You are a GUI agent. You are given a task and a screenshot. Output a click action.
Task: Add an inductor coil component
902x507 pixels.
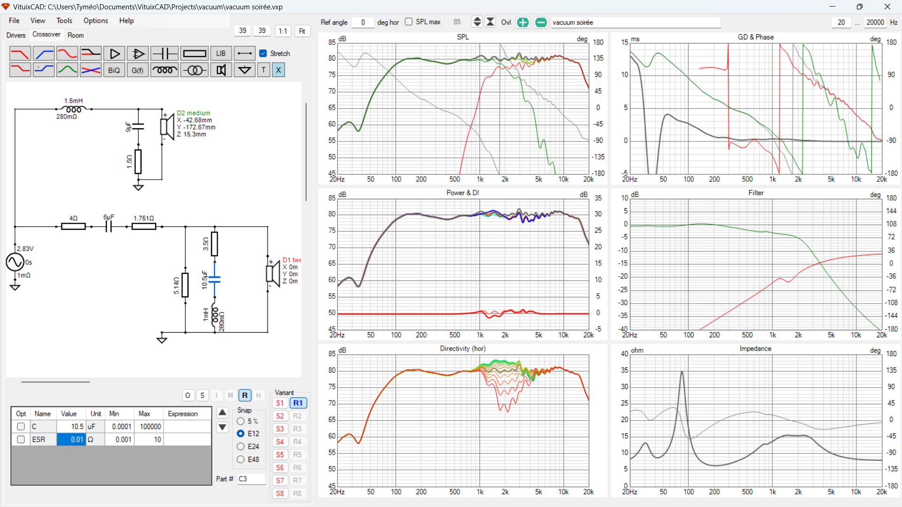tap(165, 70)
